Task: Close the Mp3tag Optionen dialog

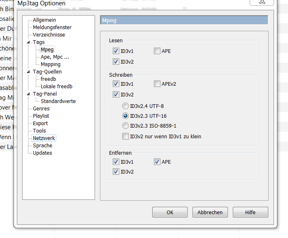Action: 262,2
